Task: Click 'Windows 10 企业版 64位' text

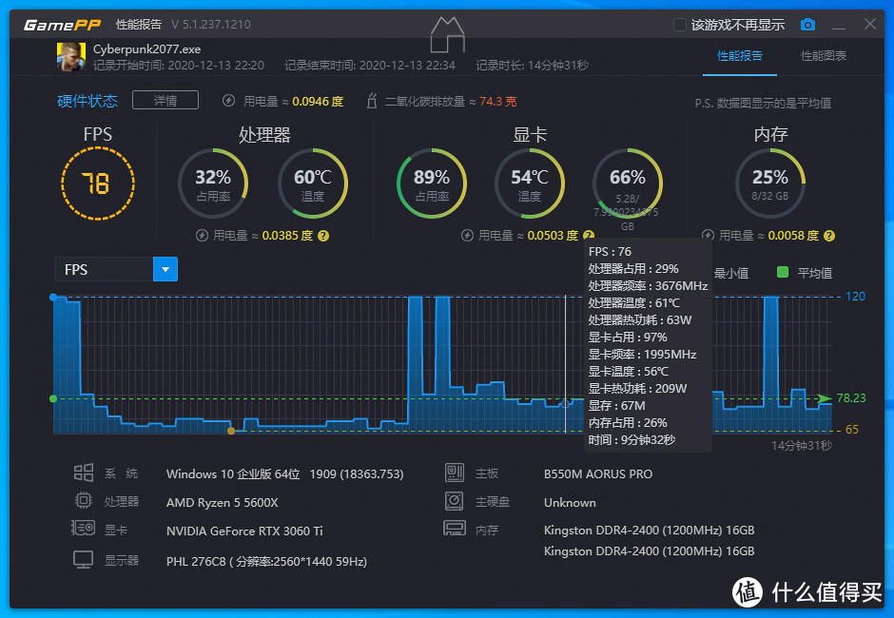Action: click(233, 473)
